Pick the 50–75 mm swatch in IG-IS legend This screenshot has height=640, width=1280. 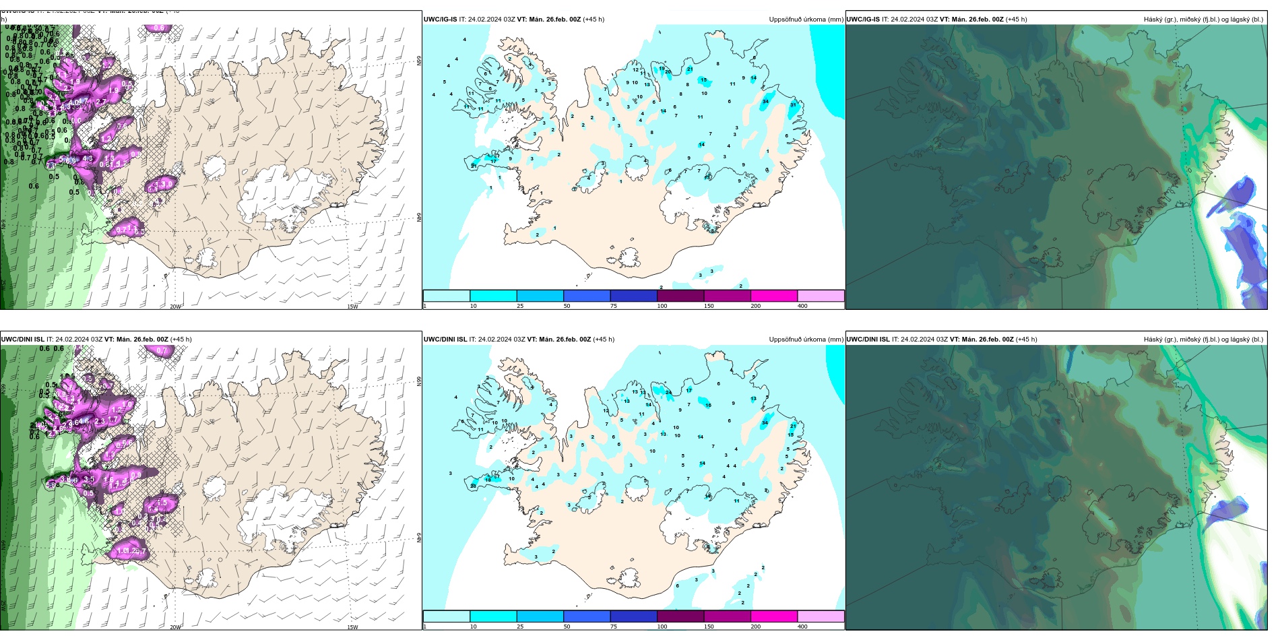587,296
